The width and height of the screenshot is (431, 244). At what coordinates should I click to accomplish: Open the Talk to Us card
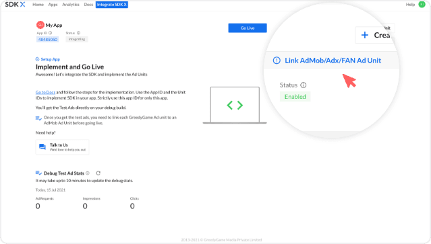63,147
